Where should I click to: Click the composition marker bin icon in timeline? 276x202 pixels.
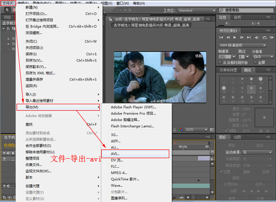click(212, 152)
